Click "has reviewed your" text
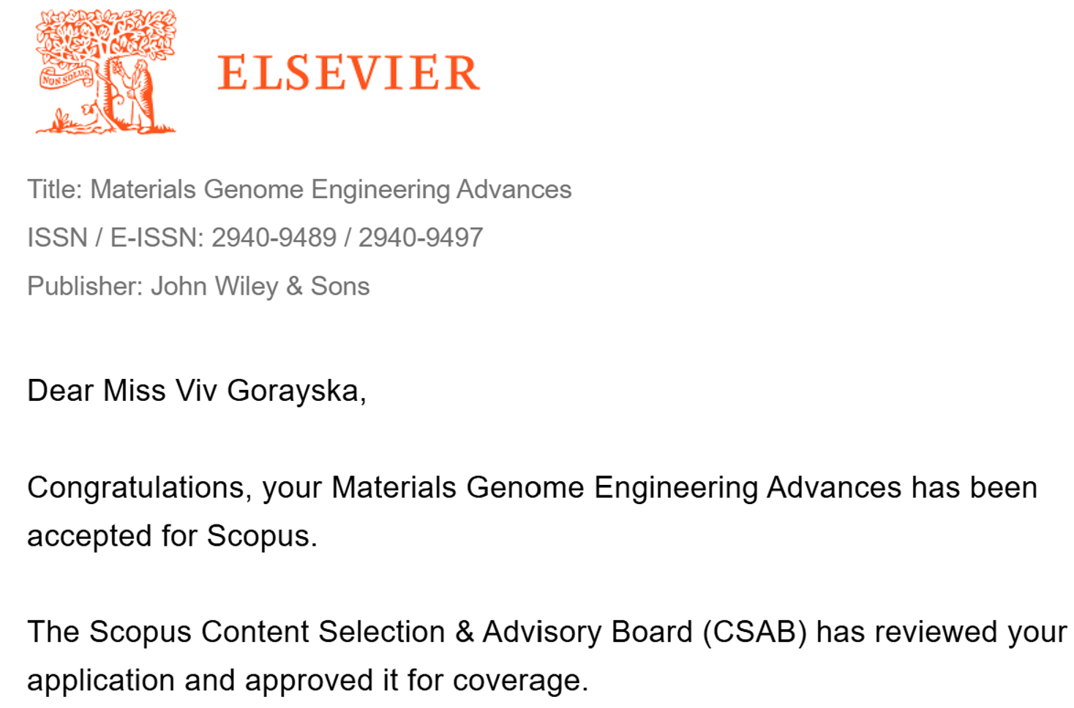Screen dimensions: 1074x708 tap(941, 632)
